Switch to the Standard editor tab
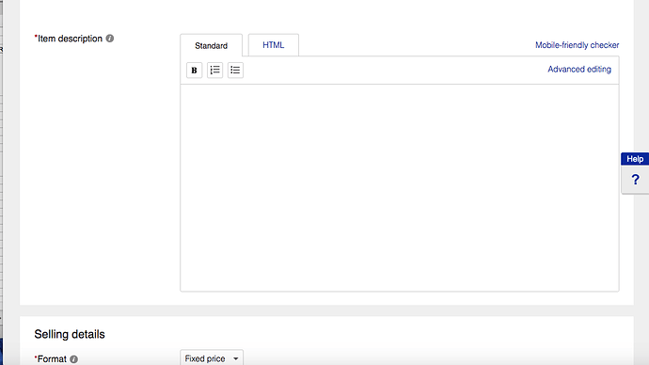Viewport: 649px width, 365px height. pyautogui.click(x=211, y=45)
